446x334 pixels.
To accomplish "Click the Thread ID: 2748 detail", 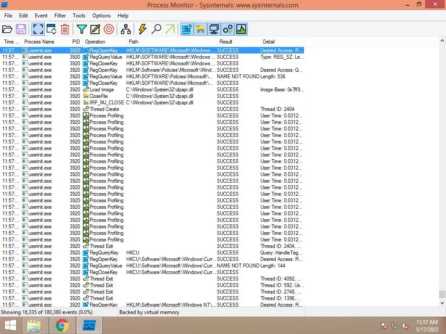I will coord(280,292).
